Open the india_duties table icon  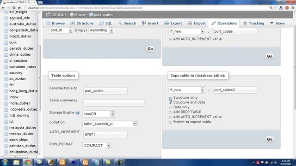pos(6,103)
